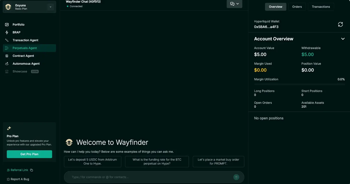Click the chat sessions icon in chat header

(x=233, y=4)
